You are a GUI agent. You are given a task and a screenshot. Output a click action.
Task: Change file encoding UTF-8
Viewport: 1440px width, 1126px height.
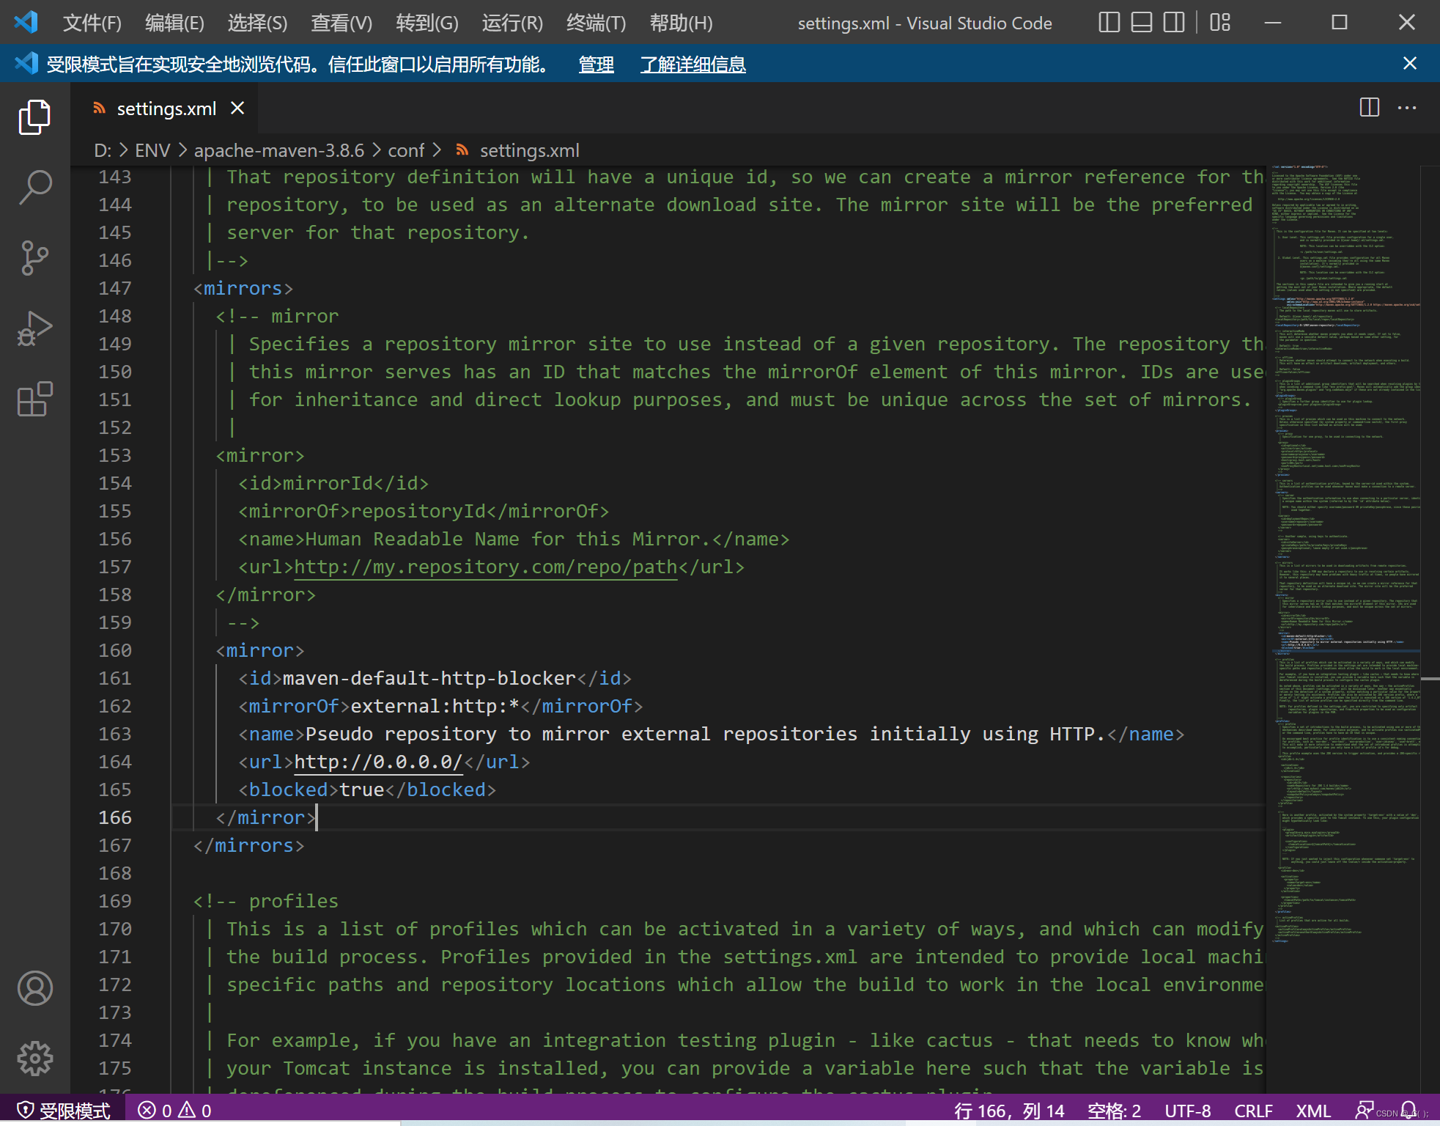[x=1187, y=1111]
